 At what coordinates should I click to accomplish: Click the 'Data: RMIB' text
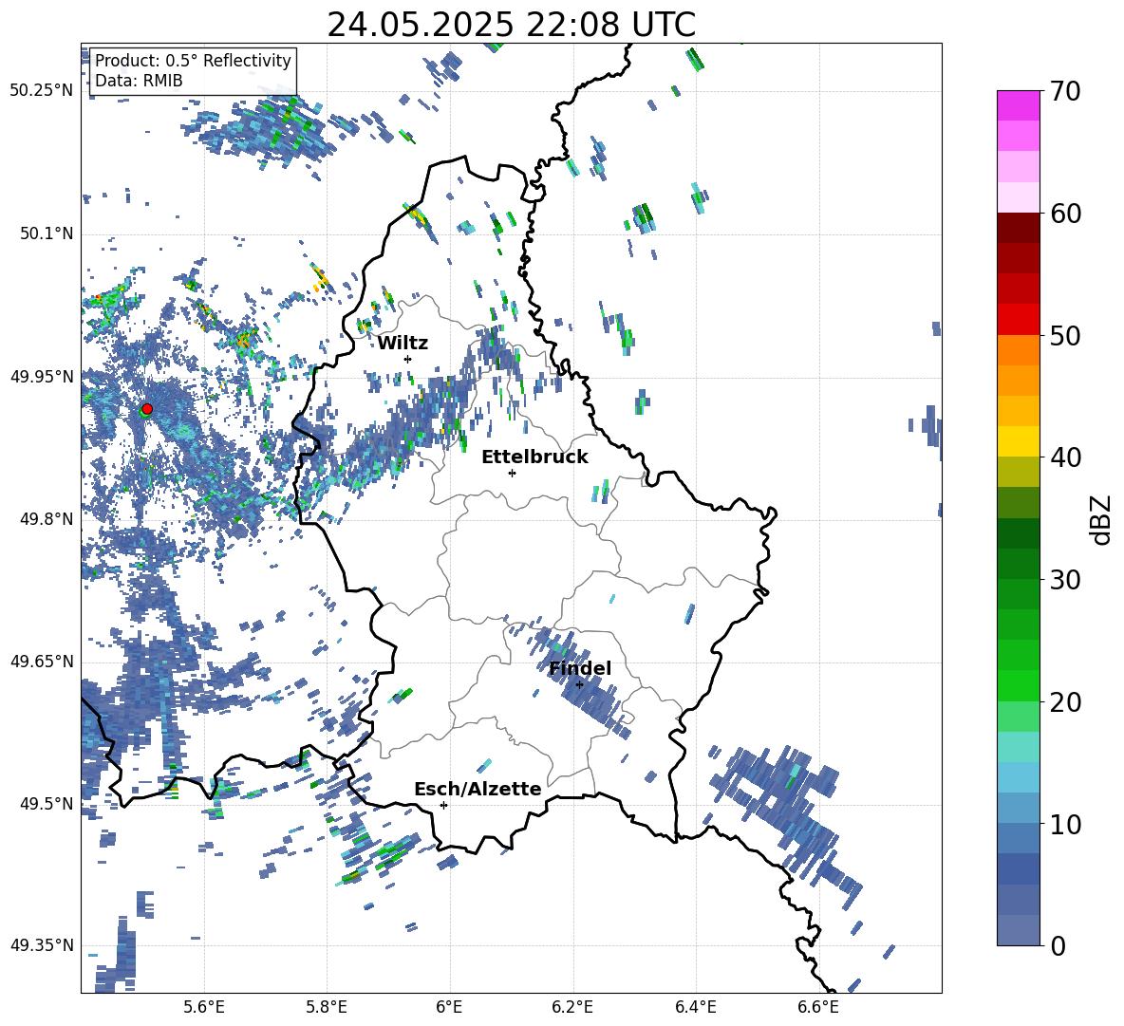(139, 81)
